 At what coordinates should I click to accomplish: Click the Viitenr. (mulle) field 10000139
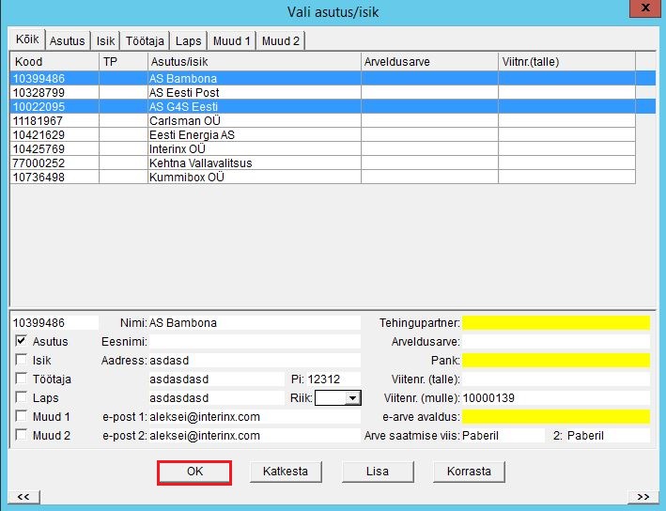[555, 398]
